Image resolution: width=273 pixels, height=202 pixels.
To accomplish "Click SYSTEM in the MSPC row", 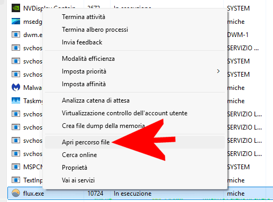I will point(239,167).
